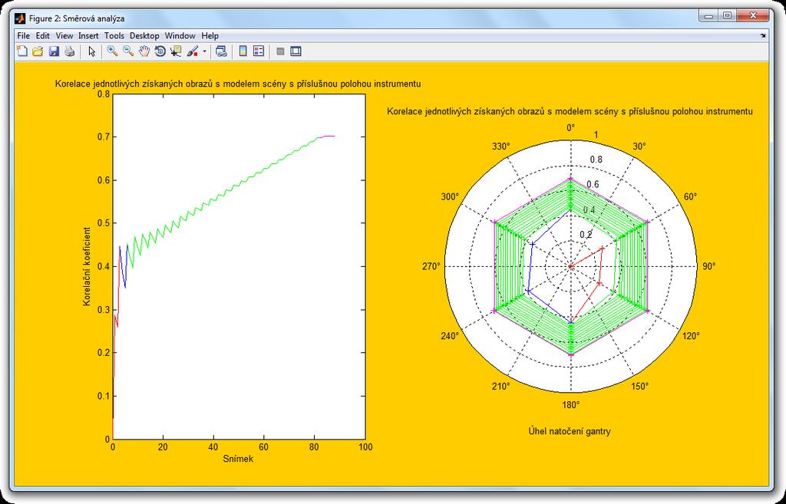Image resolution: width=786 pixels, height=504 pixels.
Task: Hide plot tools with the gray square icon
Action: (x=280, y=51)
